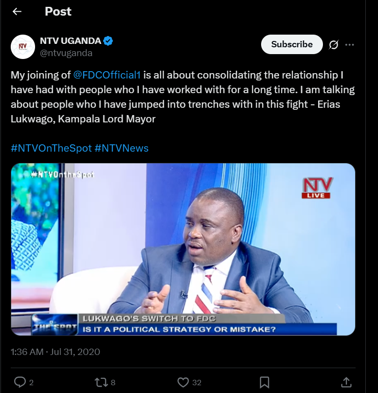Bookmark this post

click(x=264, y=382)
